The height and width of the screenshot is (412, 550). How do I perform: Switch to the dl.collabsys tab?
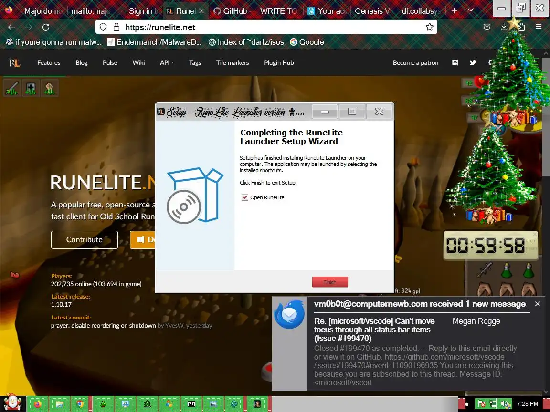pyautogui.click(x=420, y=11)
